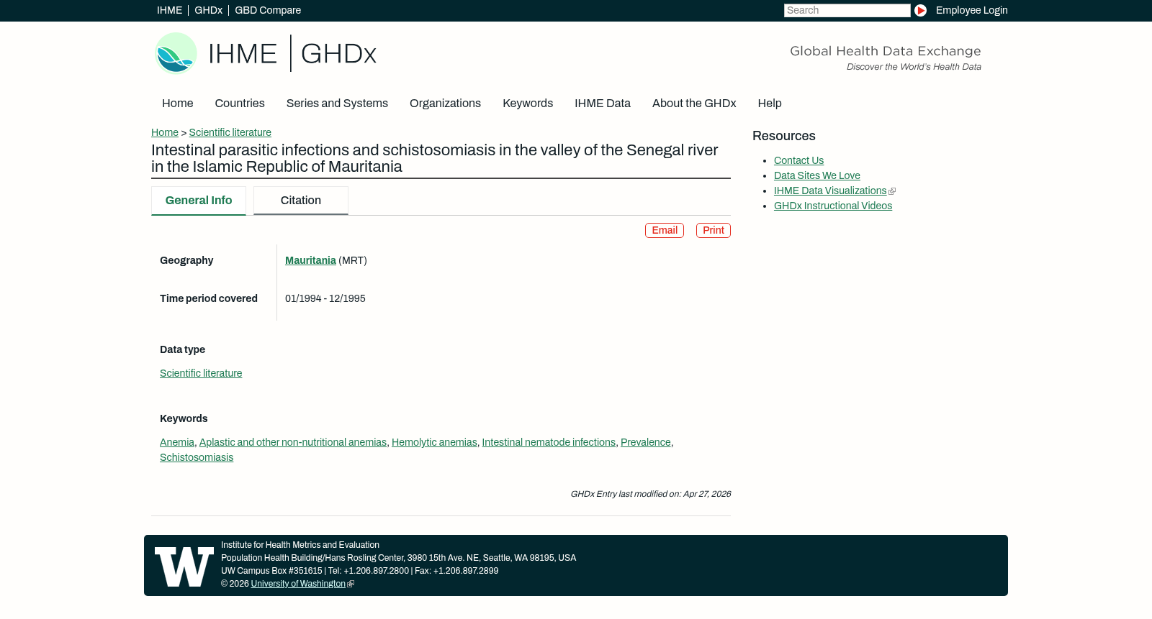Open the Schistosomiasis keyword link
The height and width of the screenshot is (619, 1152).
point(197,457)
